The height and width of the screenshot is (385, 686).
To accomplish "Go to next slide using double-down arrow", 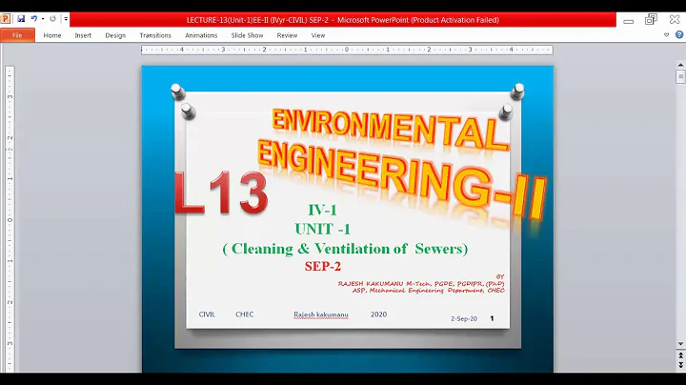I will coord(680,365).
